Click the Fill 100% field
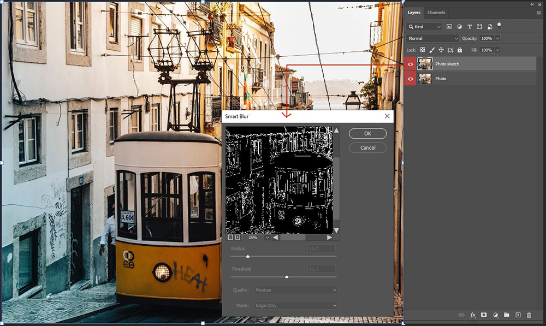Viewport: 546px width, 326px height. point(487,50)
